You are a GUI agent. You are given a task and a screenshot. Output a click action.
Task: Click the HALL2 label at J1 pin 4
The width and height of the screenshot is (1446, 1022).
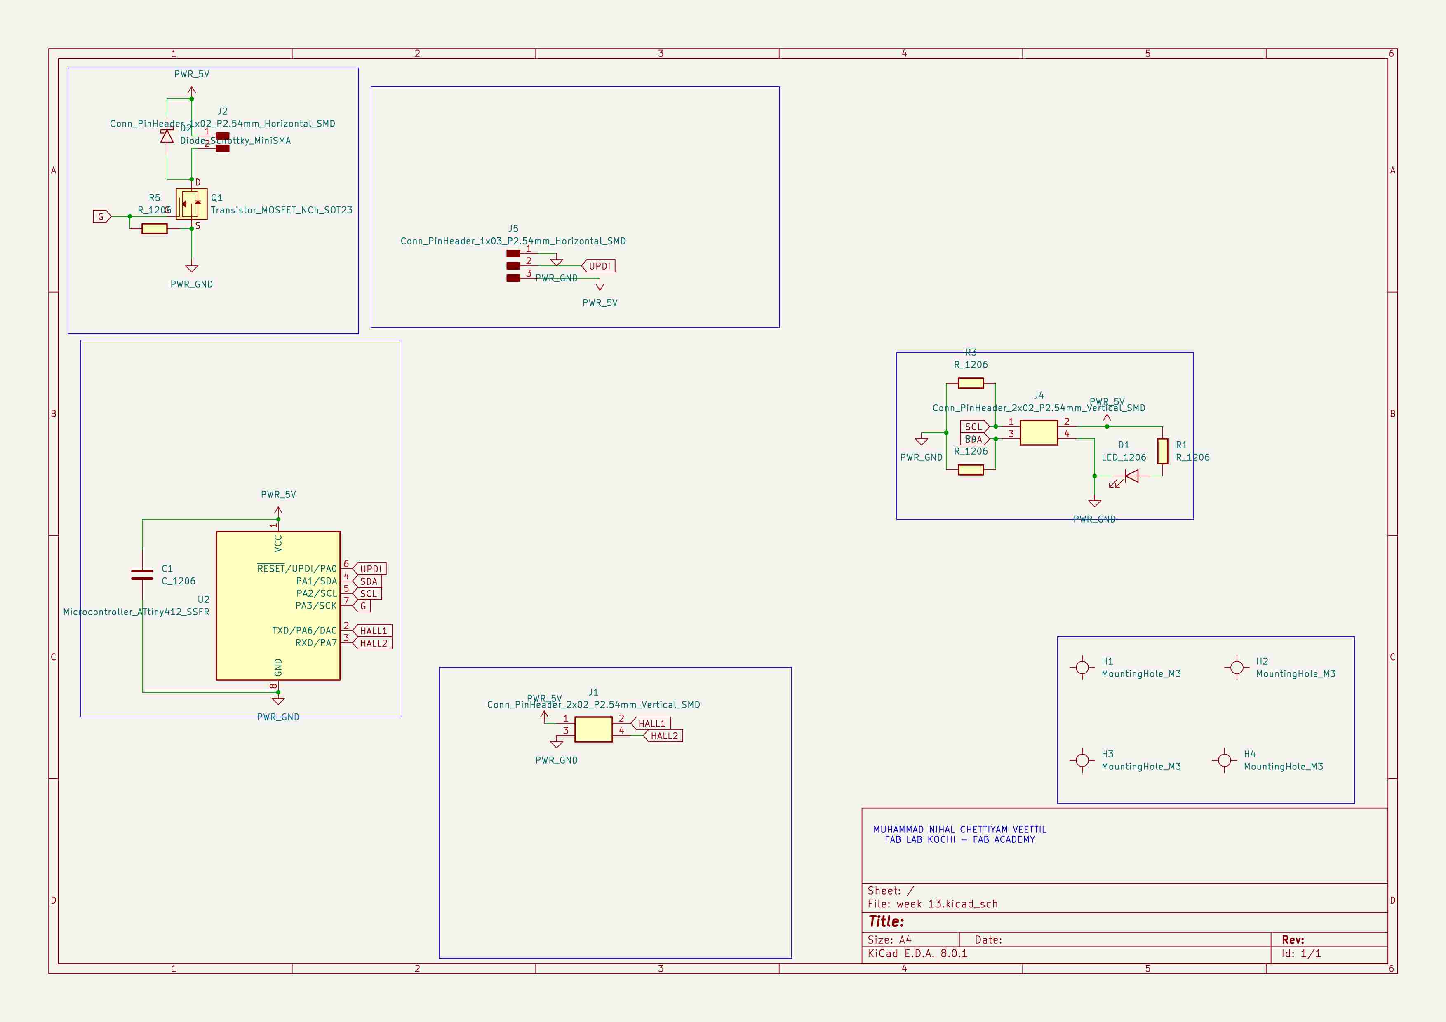coord(663,736)
